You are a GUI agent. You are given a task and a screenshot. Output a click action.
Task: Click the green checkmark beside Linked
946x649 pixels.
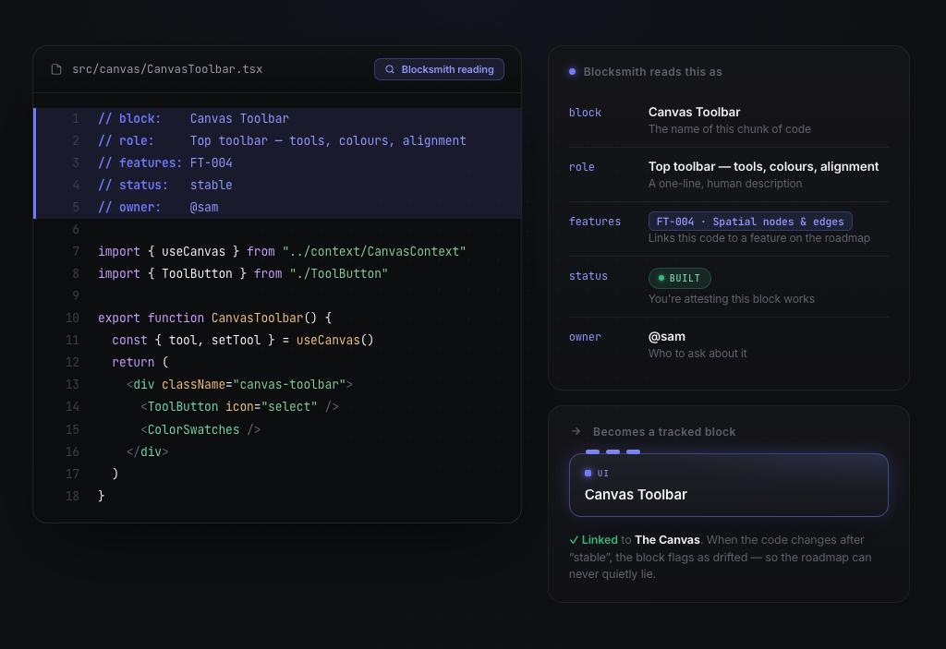coord(574,540)
